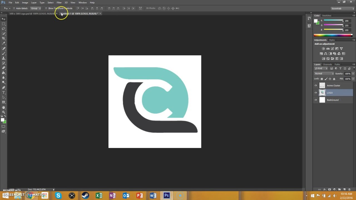356x200 pixels.
Task: Open the Essentials workspace dropdown
Action: (x=343, y=8)
